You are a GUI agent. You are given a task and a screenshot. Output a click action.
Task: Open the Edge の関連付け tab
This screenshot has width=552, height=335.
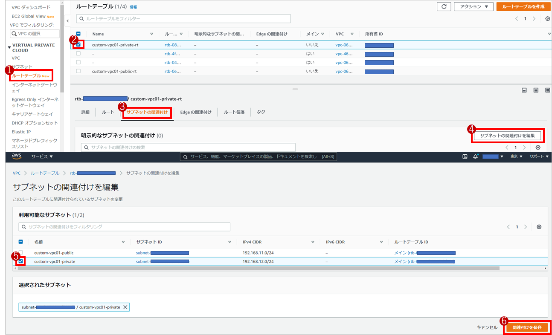click(x=195, y=112)
